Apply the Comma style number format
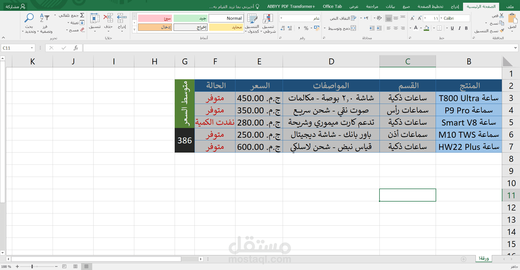The width and height of the screenshot is (520, 270). (x=299, y=28)
